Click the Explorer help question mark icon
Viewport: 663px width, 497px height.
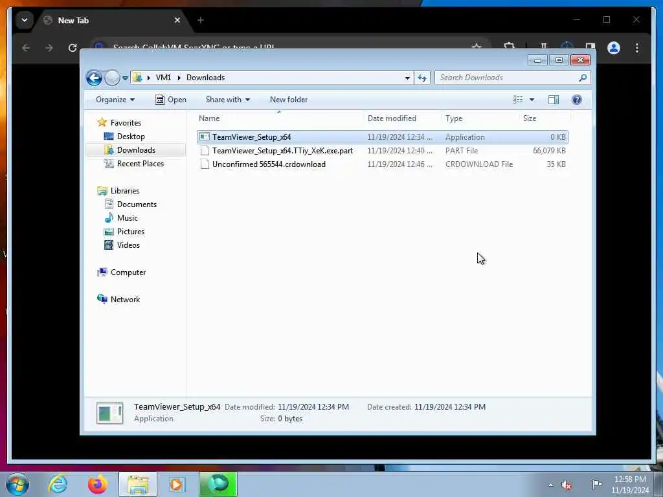[x=577, y=100]
